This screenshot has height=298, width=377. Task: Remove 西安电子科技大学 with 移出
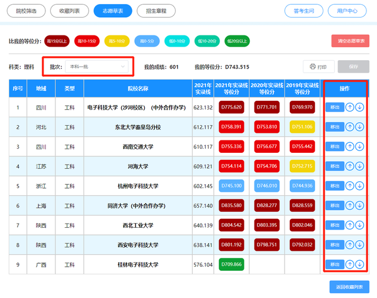(335, 245)
